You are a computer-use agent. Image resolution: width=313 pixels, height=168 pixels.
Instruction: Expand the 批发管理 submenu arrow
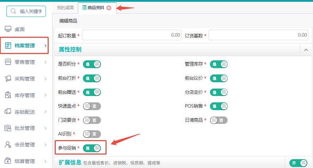(46, 128)
